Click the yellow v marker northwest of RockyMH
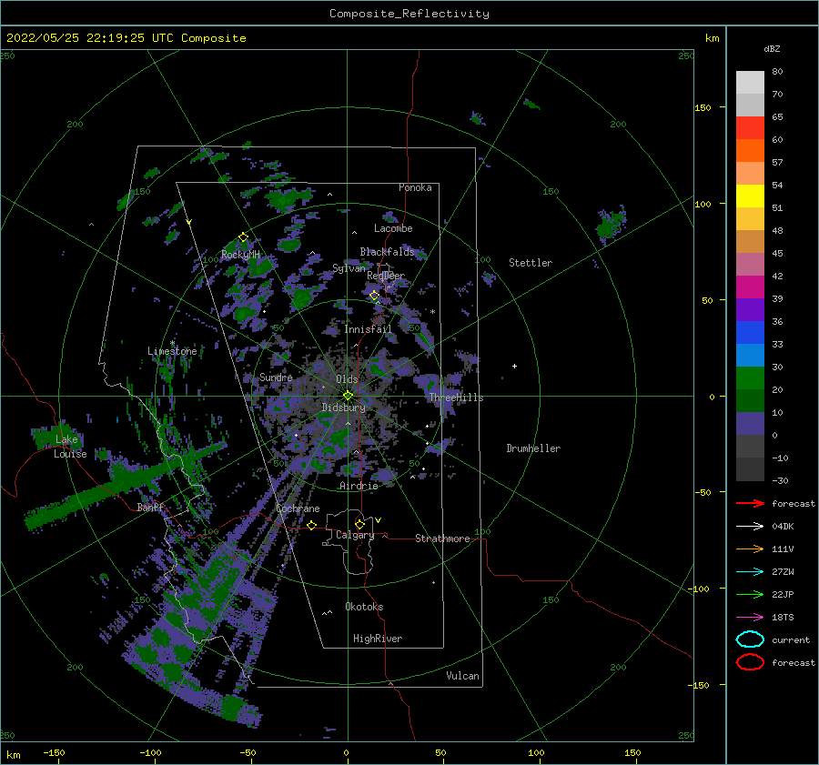This screenshot has width=819, height=765. 189,222
